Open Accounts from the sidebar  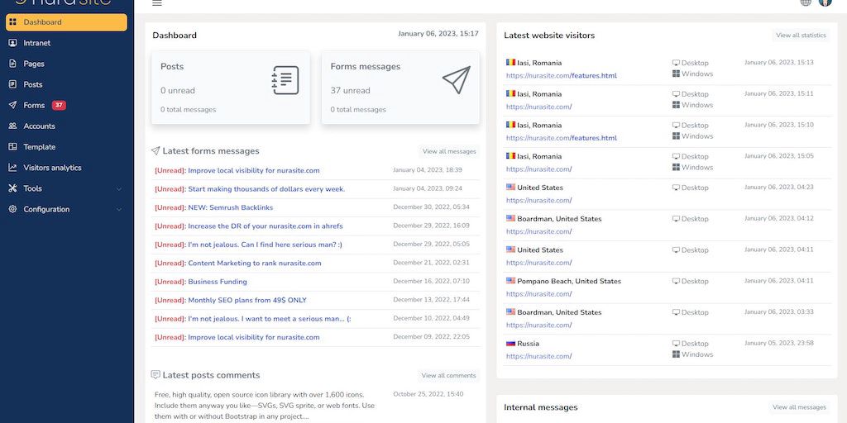coord(39,126)
